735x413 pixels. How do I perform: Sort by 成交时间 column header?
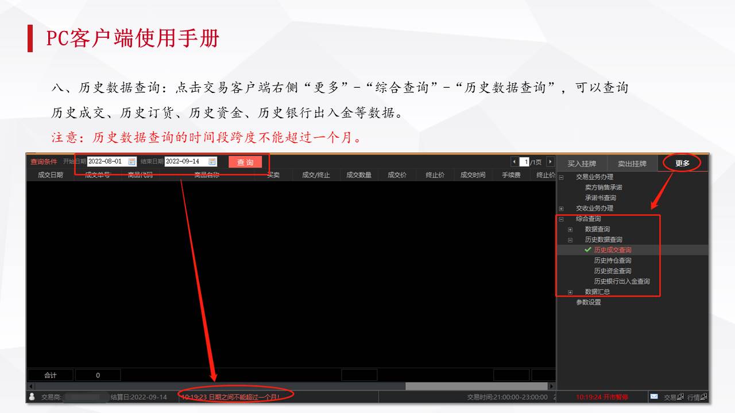tap(473, 175)
